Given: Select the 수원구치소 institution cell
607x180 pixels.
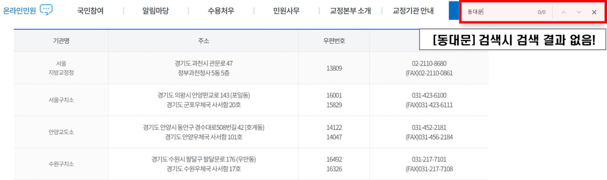Looking at the screenshot, I should (x=61, y=164).
